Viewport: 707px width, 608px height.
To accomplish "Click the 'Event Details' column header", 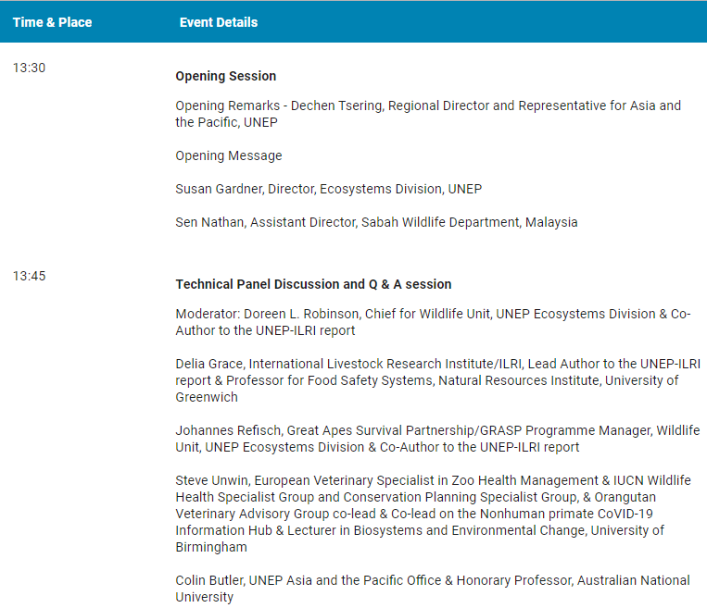I will (219, 22).
